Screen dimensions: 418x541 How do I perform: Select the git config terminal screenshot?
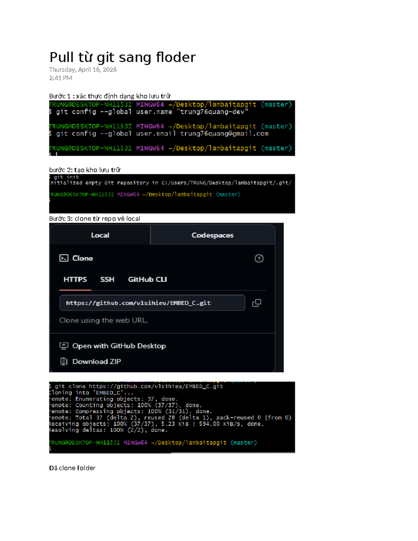pos(172,128)
